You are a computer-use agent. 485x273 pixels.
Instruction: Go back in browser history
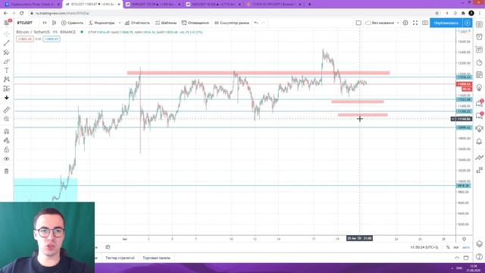click(5, 14)
